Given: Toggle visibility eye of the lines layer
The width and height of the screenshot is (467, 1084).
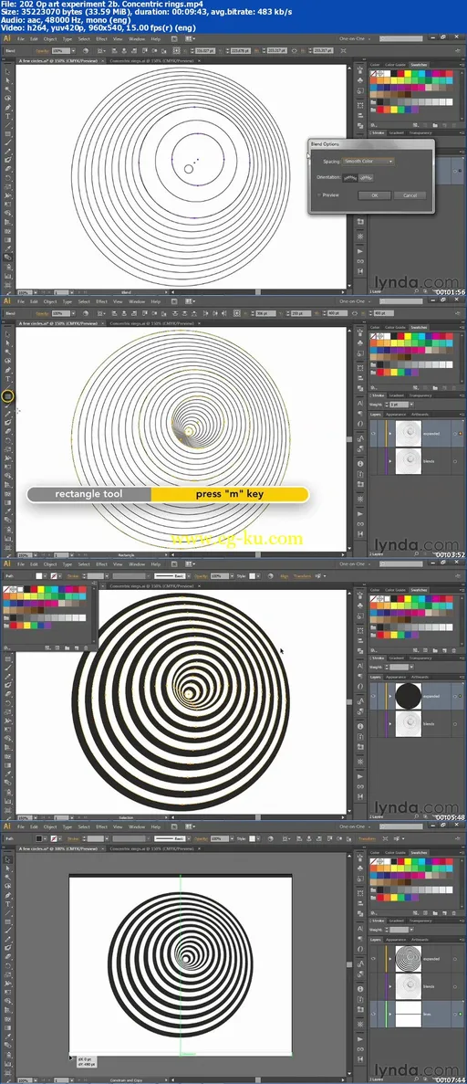Looking at the screenshot, I should coord(374,1014).
